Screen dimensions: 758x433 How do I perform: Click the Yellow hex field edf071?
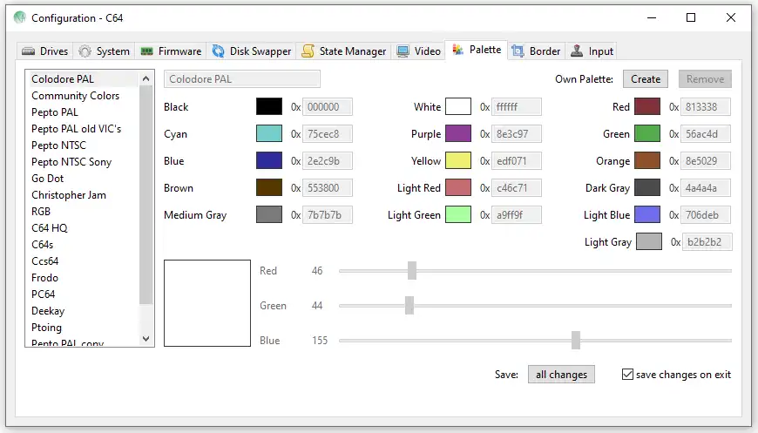(517, 161)
